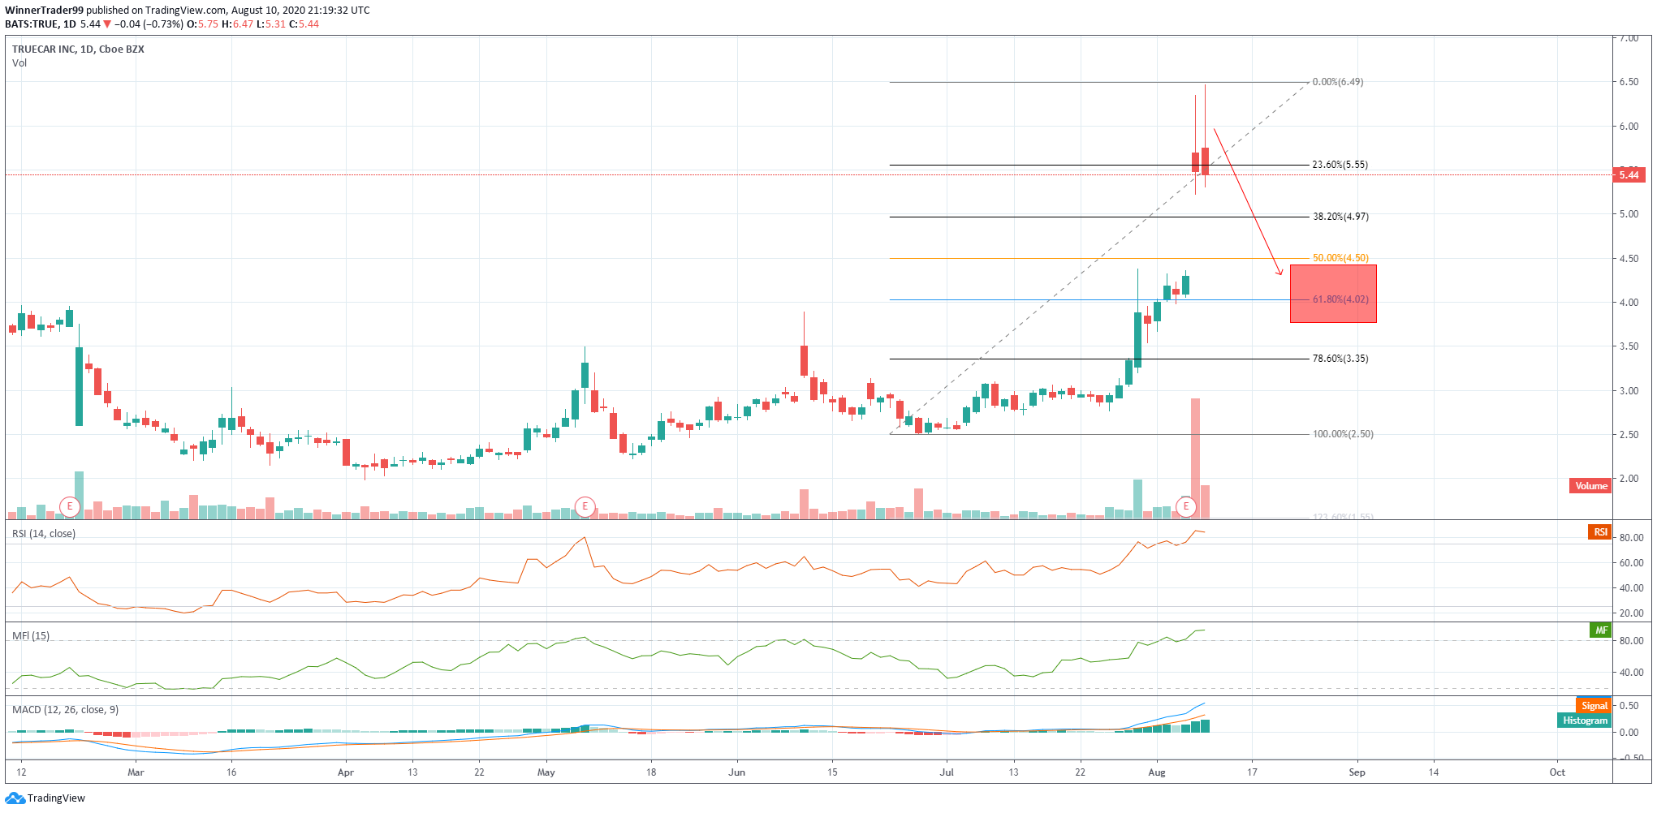This screenshot has width=1657, height=813.
Task: Select the 78.60%(3.35) Fibonacci level label
Action: [x=1340, y=359]
